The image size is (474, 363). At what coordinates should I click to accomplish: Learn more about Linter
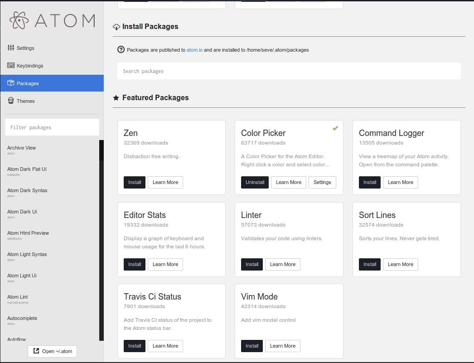tap(283, 264)
